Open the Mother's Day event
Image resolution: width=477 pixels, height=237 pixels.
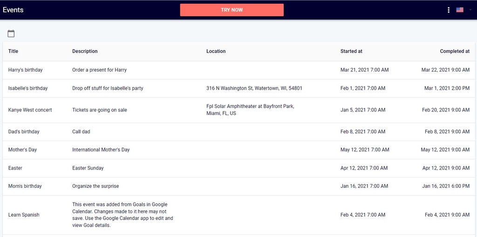pyautogui.click(x=239, y=150)
